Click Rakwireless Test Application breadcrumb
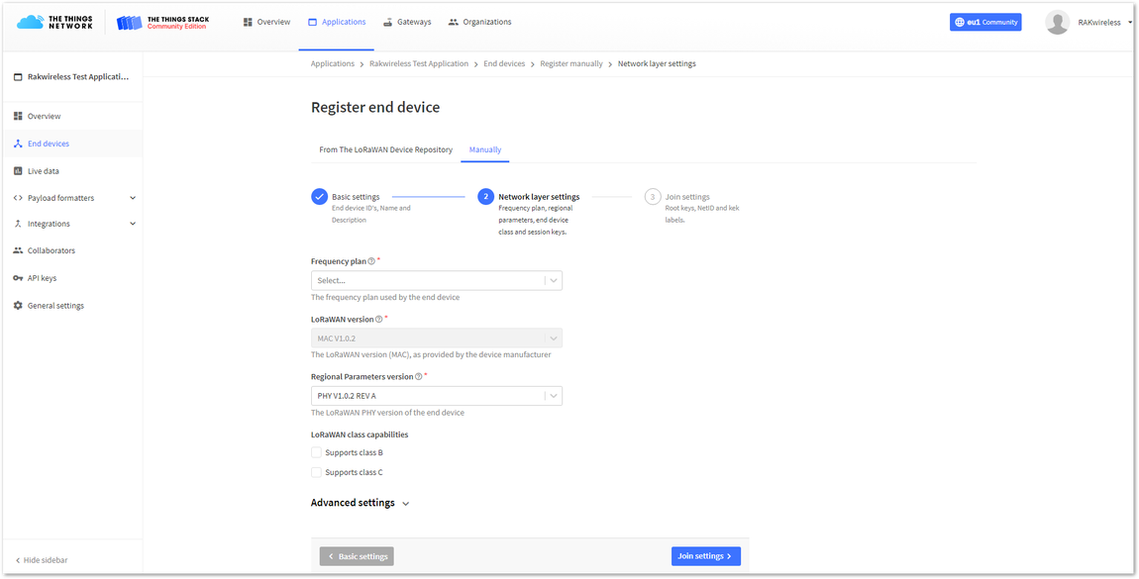 419,64
